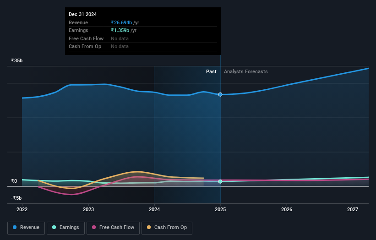376x240 pixels.
Task: Click the Free Cash Flow row label in tooltip
Action: point(86,38)
